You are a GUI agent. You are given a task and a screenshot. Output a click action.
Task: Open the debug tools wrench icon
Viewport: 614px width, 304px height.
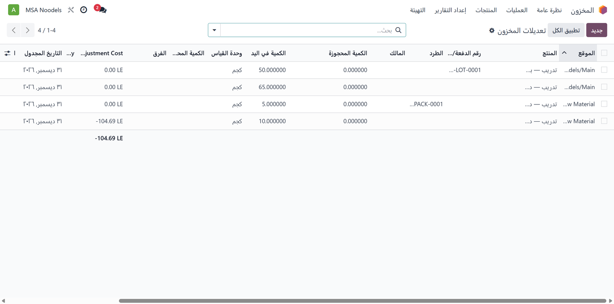point(71,10)
